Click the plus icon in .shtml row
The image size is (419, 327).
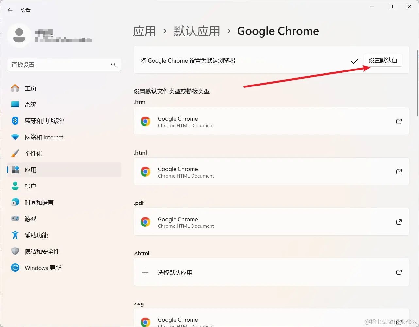145,272
